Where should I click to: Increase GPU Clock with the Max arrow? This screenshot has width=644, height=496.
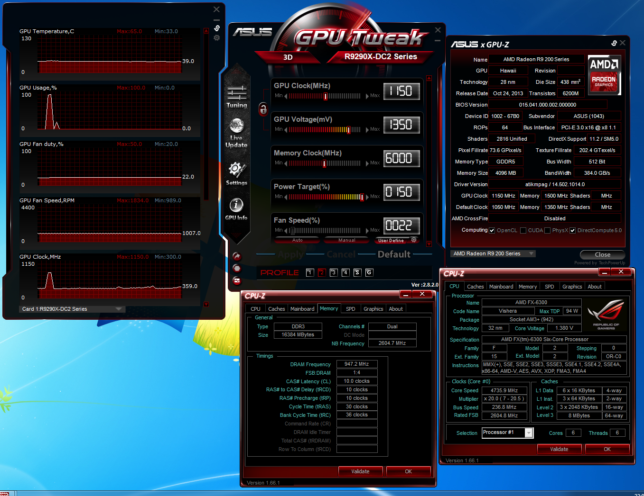coord(367,96)
